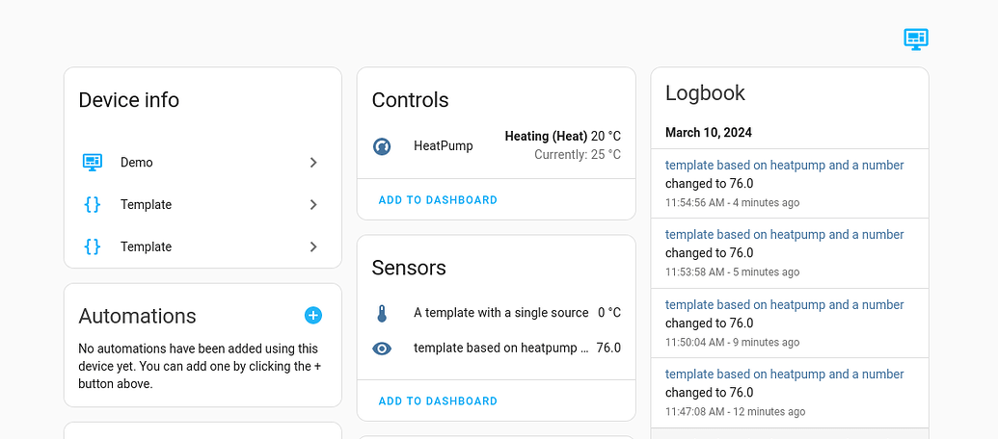Click the Sensors card title
The width and height of the screenshot is (998, 439).
(x=409, y=268)
